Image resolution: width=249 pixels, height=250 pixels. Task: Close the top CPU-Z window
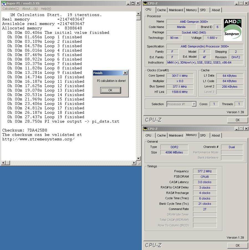tap(246, 3)
